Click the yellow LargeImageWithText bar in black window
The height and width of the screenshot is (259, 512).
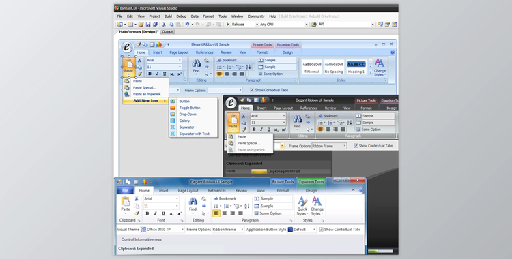(x=259, y=171)
